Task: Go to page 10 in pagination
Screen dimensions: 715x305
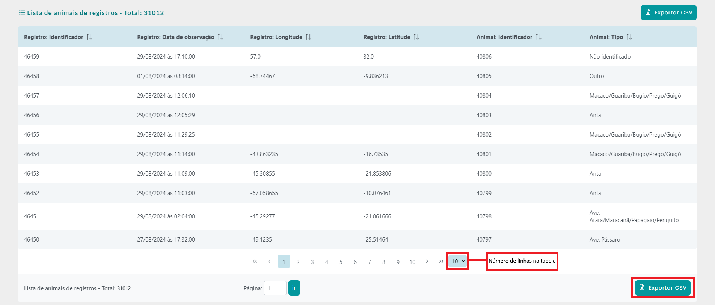Action: pos(412,262)
